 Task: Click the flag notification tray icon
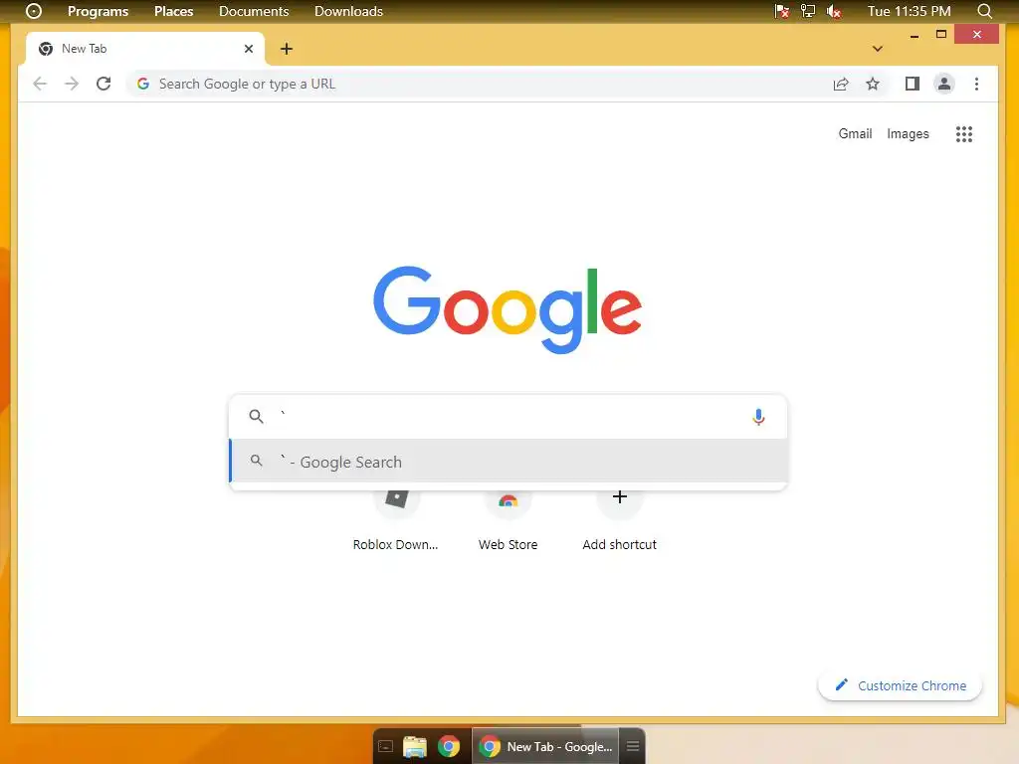782,11
